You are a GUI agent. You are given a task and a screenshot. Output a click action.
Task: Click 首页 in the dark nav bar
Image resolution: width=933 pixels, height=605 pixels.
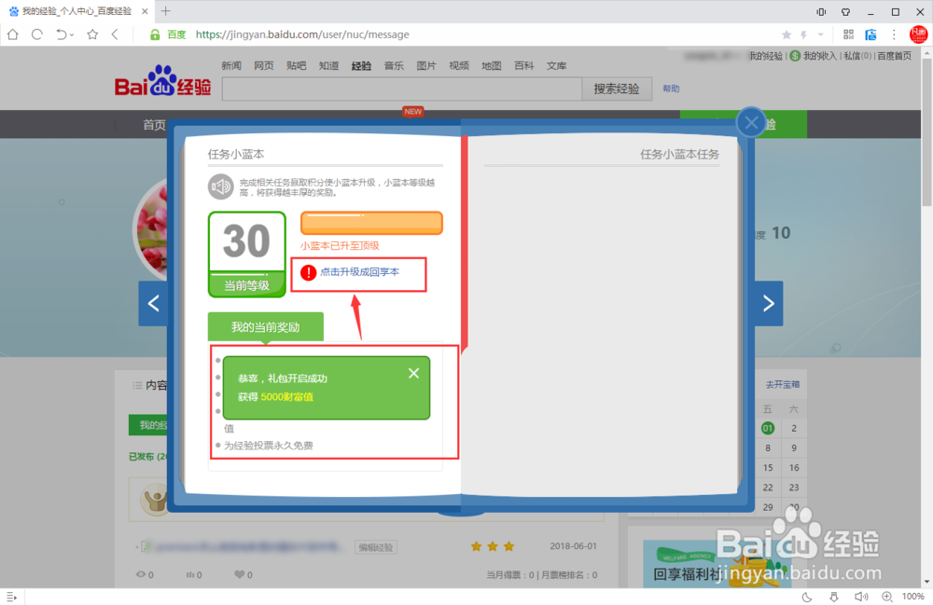[x=154, y=124]
